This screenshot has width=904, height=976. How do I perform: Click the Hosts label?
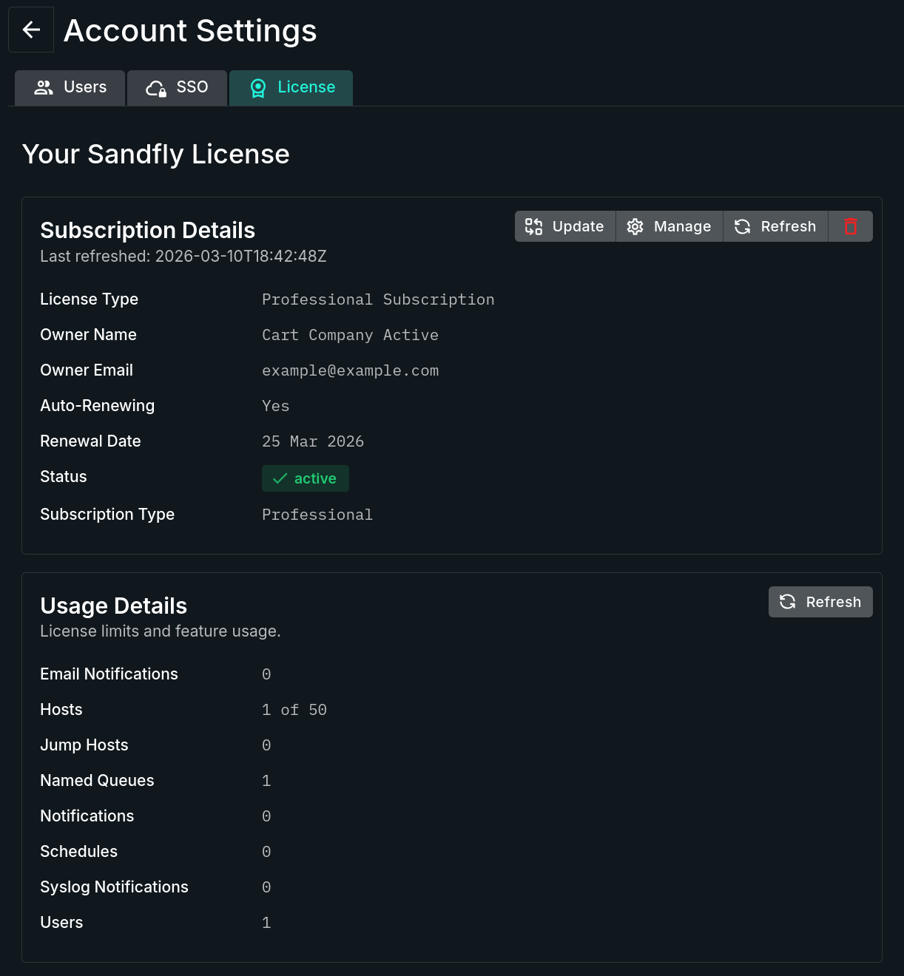[61, 710]
